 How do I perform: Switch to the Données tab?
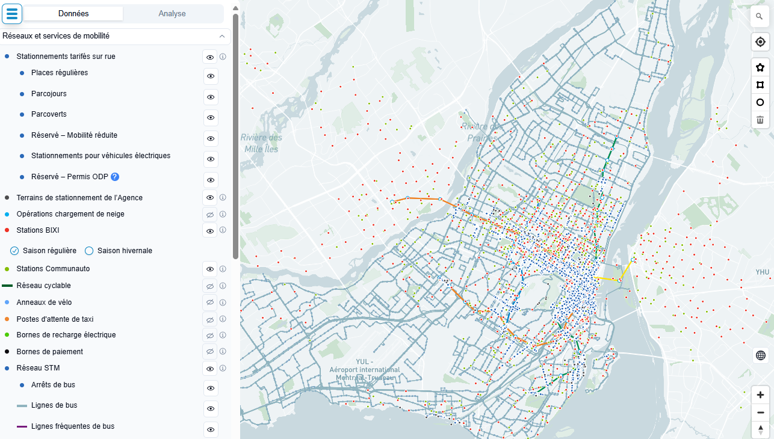(73, 13)
